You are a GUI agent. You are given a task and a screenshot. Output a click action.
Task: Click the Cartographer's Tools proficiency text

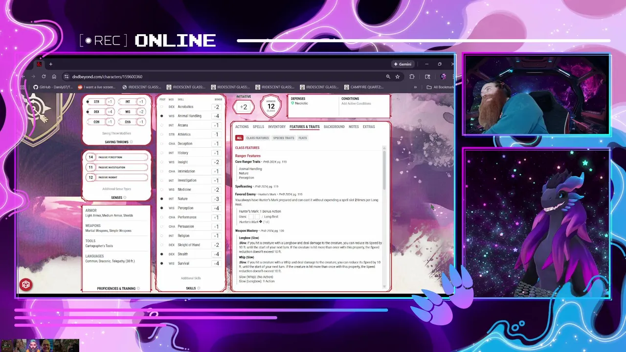(x=99, y=246)
